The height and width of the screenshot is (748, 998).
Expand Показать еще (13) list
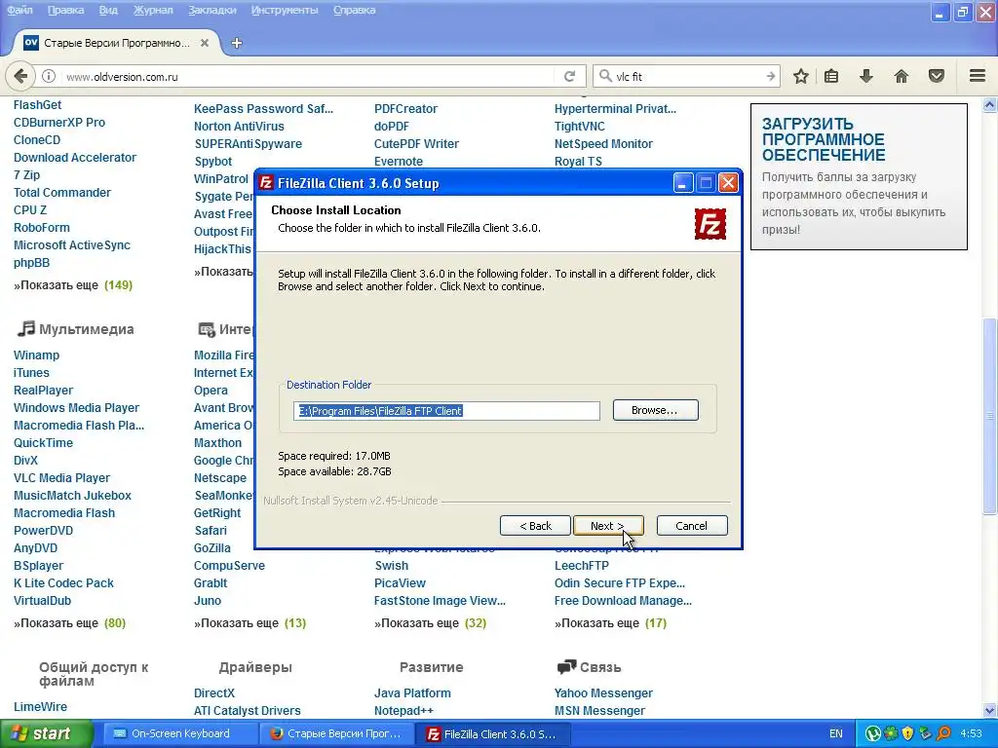point(249,622)
